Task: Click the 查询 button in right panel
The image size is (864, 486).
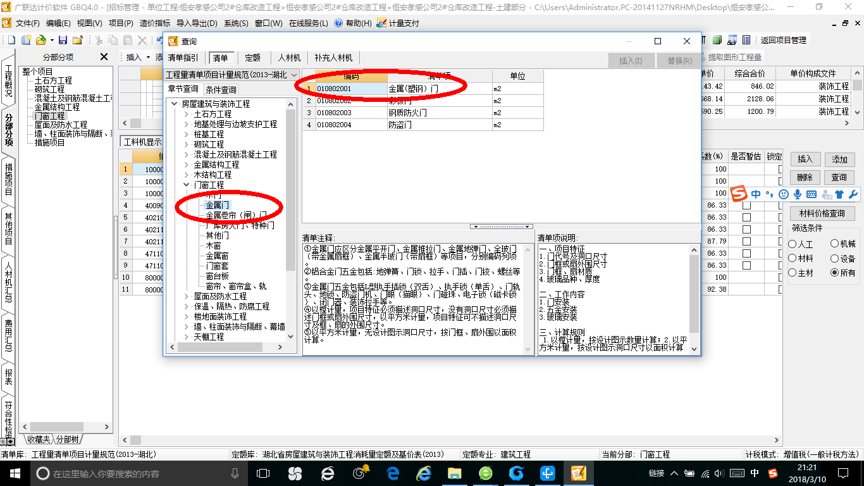Action: point(839,178)
